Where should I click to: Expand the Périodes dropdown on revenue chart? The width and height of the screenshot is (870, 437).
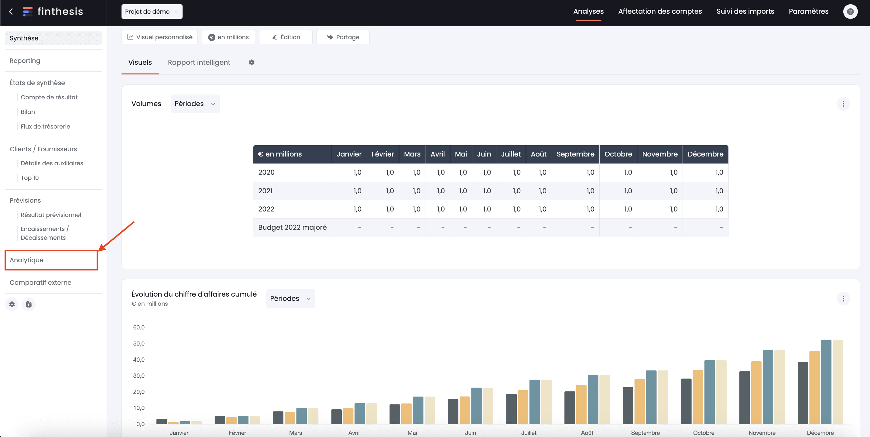pos(290,298)
